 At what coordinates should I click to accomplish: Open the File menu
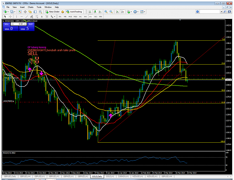(8, 7)
